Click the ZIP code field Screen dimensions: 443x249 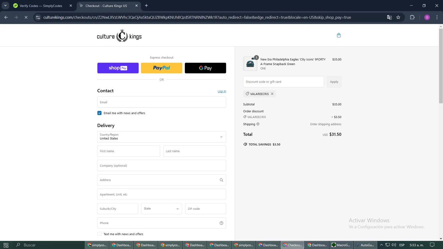point(206,209)
